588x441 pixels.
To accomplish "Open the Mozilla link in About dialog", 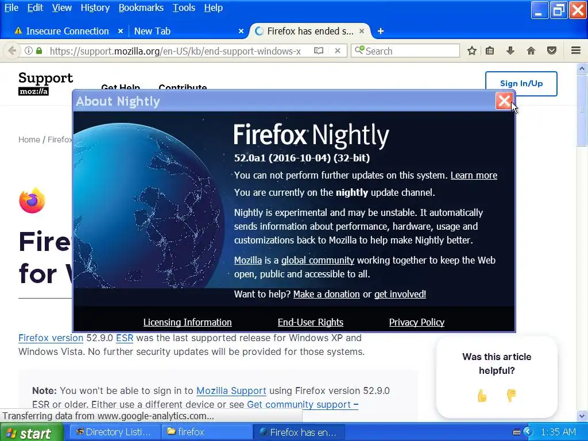I will (x=248, y=260).
